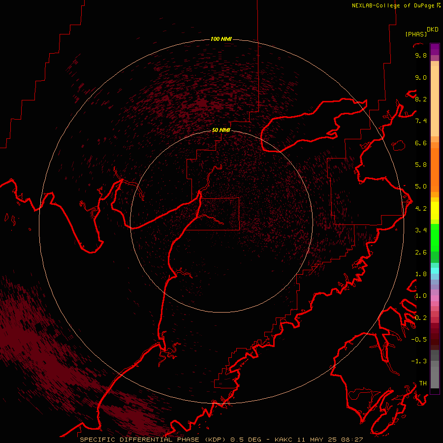Click the light peach band near 8.2 on the scale

pos(435,101)
